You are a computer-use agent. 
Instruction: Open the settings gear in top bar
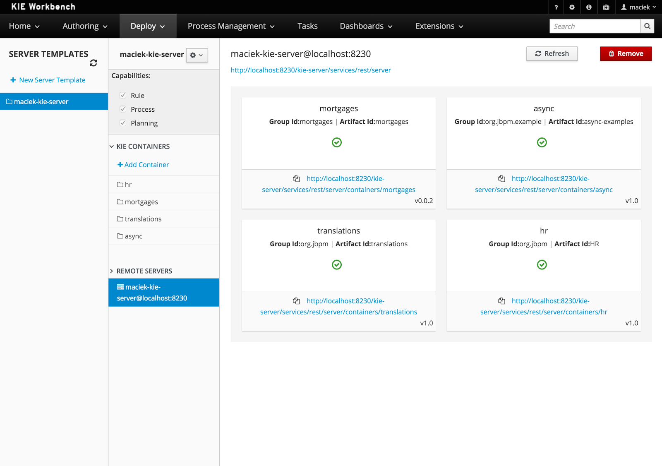[572, 7]
